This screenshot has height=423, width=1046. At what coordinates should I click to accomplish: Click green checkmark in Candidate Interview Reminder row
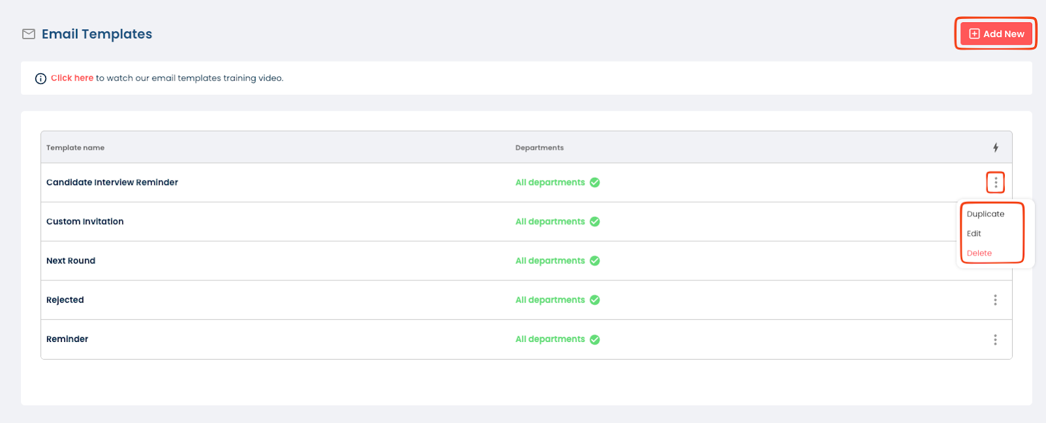coord(595,182)
